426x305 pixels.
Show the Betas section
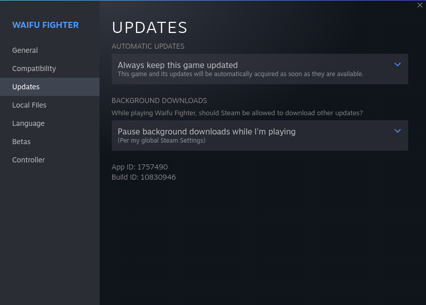point(50,142)
